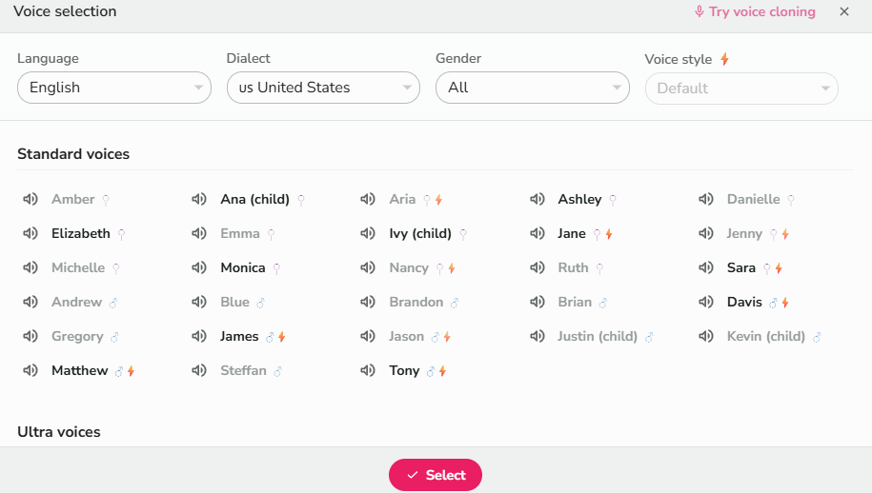Choose the Amber voice name
872x493 pixels.
click(72, 199)
